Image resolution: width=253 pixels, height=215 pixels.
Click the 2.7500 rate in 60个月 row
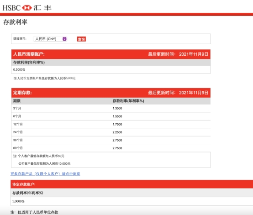(117, 148)
